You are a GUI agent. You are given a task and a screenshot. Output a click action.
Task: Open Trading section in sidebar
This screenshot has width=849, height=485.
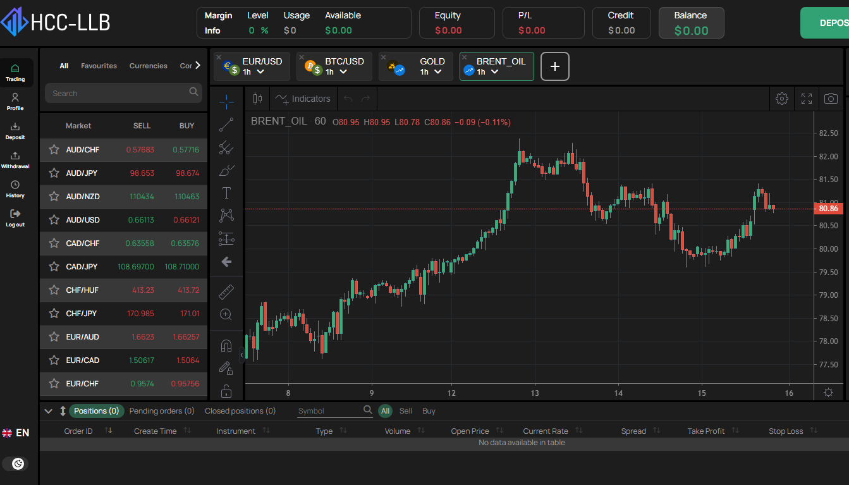click(15, 73)
